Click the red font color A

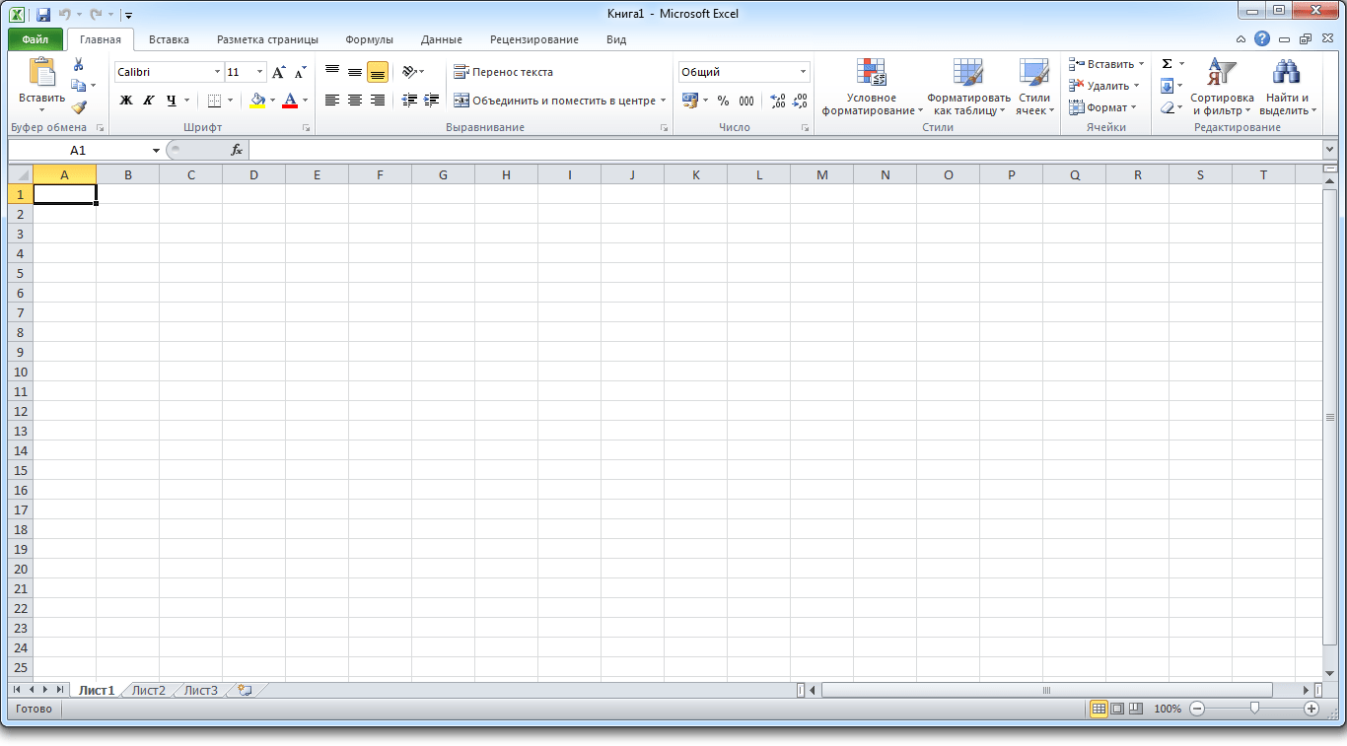[290, 101]
